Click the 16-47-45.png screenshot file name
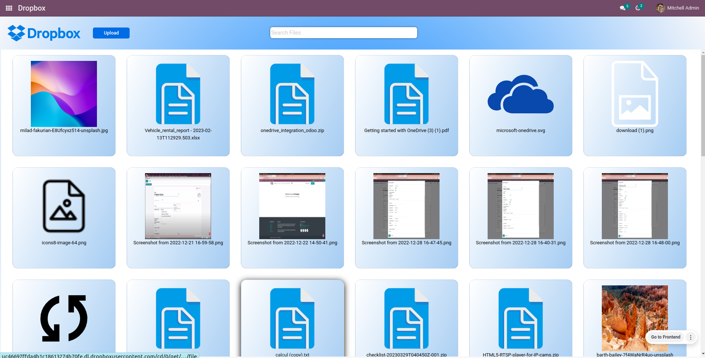The image size is (705, 358). coord(406,243)
